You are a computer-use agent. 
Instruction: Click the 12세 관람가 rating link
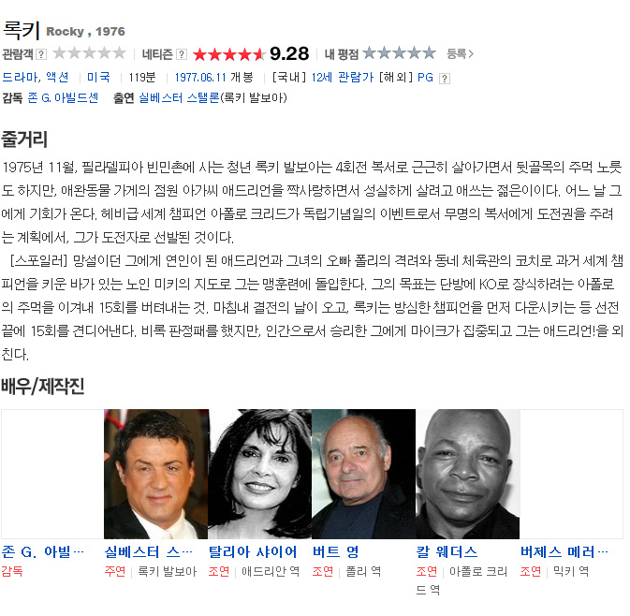coord(343,77)
